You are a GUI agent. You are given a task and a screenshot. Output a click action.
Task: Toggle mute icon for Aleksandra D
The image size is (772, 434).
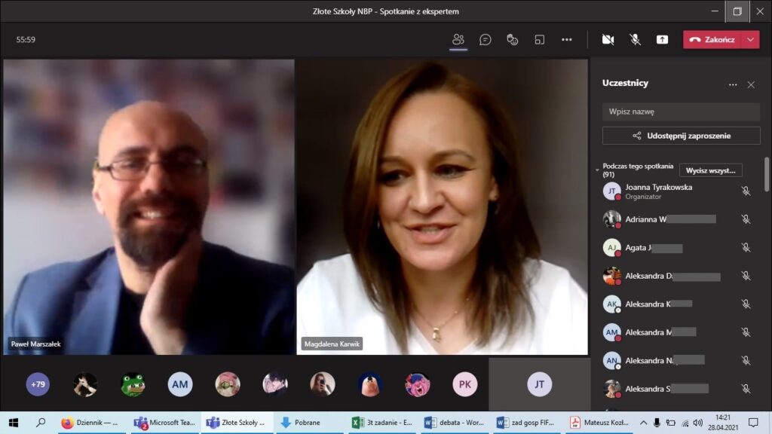pos(746,276)
